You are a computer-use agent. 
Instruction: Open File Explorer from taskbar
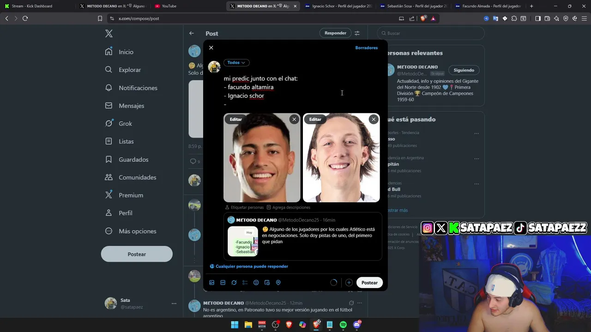[248, 325]
